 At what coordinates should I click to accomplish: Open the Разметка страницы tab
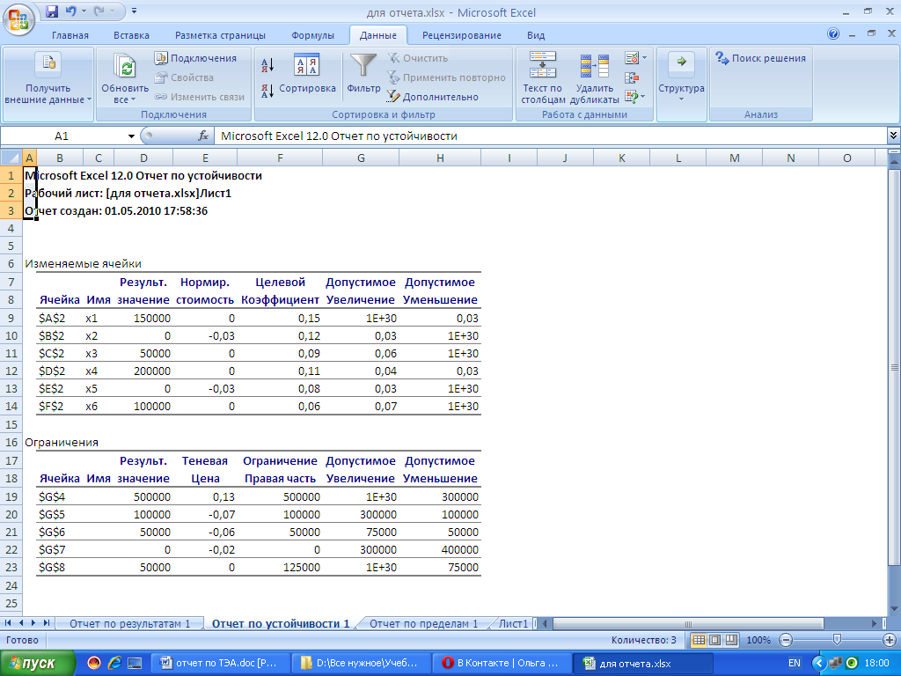point(220,35)
